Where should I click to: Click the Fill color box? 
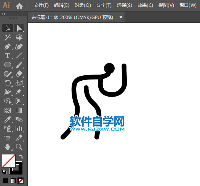9,161
